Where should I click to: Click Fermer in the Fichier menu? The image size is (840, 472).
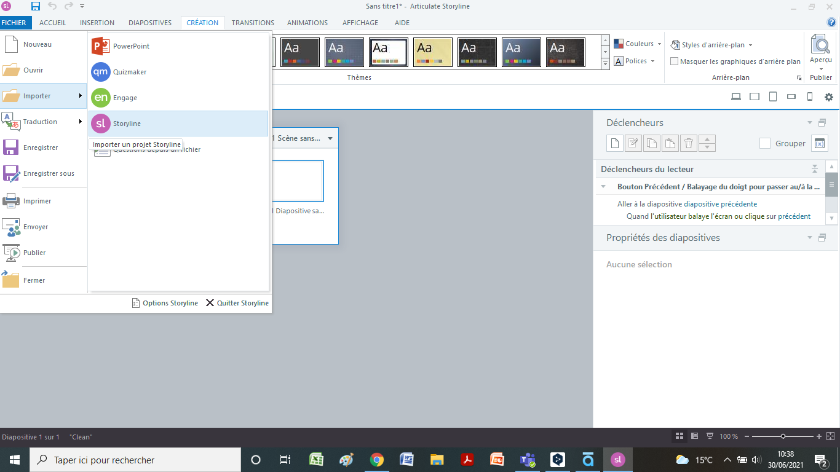(x=43, y=280)
